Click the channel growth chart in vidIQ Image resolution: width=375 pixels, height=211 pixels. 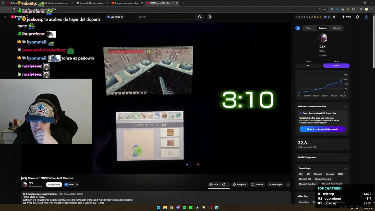click(x=322, y=85)
